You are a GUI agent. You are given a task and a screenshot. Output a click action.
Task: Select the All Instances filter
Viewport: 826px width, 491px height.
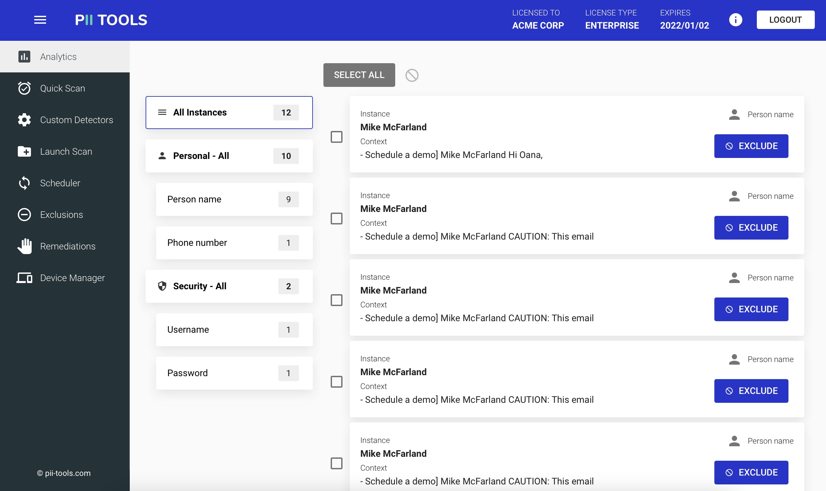pos(229,113)
